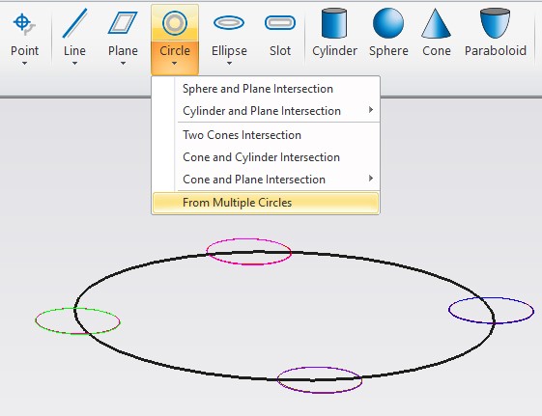The width and height of the screenshot is (542, 416).
Task: Open the Point dropdown arrow
Action: click(24, 63)
